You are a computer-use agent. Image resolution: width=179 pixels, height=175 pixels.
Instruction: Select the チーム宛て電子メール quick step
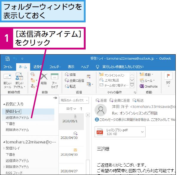[x=114, y=85]
